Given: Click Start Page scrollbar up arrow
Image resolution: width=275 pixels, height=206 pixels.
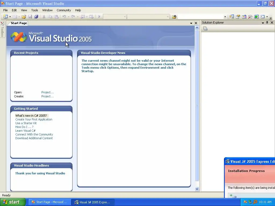Looking at the screenshot, I should (x=197, y=28).
